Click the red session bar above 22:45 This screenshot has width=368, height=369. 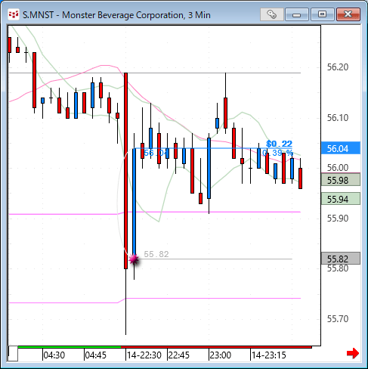coord(216,347)
